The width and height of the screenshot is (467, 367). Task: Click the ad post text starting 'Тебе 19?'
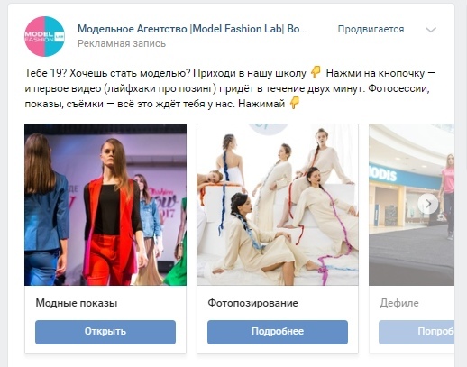click(230, 88)
